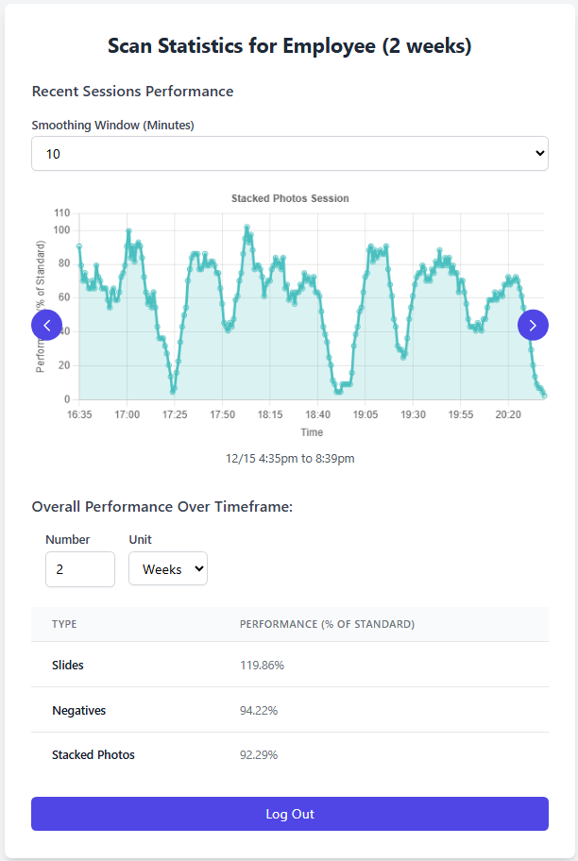This screenshot has height=861, width=578.
Task: Click the Smoothing Window (Minutes) label
Action: pos(112,125)
